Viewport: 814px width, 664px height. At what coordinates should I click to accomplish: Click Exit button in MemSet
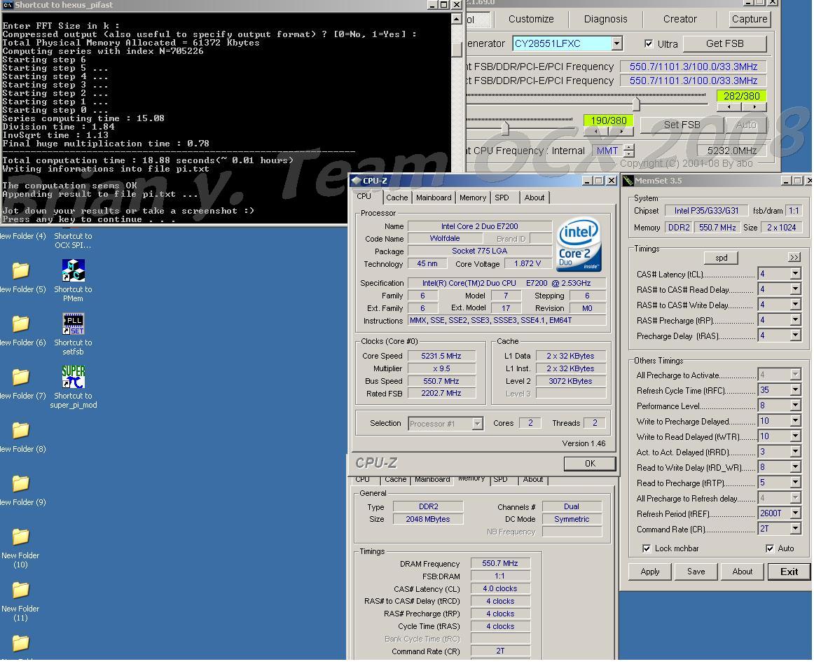(x=789, y=572)
